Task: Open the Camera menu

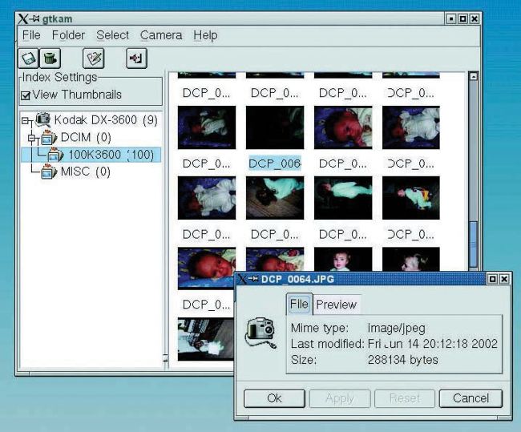Action: tap(160, 35)
